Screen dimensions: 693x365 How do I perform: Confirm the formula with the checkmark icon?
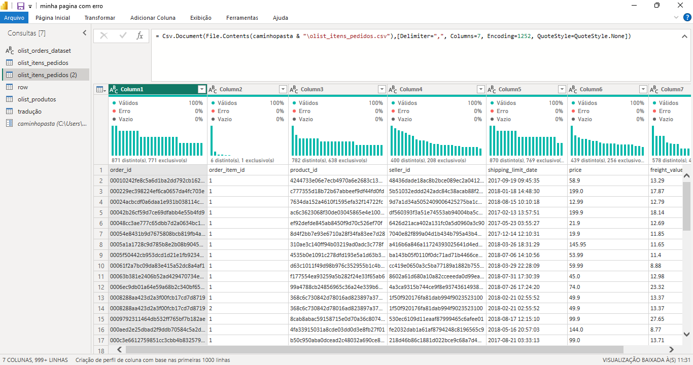tap(122, 35)
